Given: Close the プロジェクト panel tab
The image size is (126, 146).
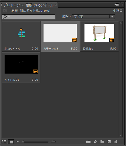Looking at the screenshot, I should (x=56, y=5).
